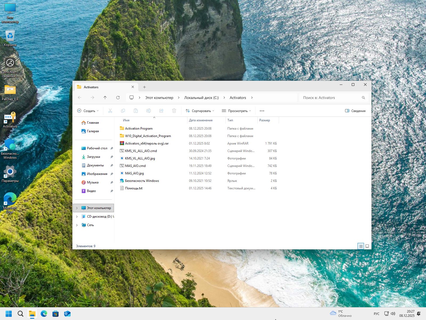Open the Windows Start menu
Viewport: 426px width, 320px height.
point(9,314)
